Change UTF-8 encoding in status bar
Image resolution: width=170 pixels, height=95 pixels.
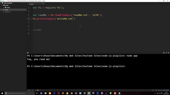tap(156, 90)
